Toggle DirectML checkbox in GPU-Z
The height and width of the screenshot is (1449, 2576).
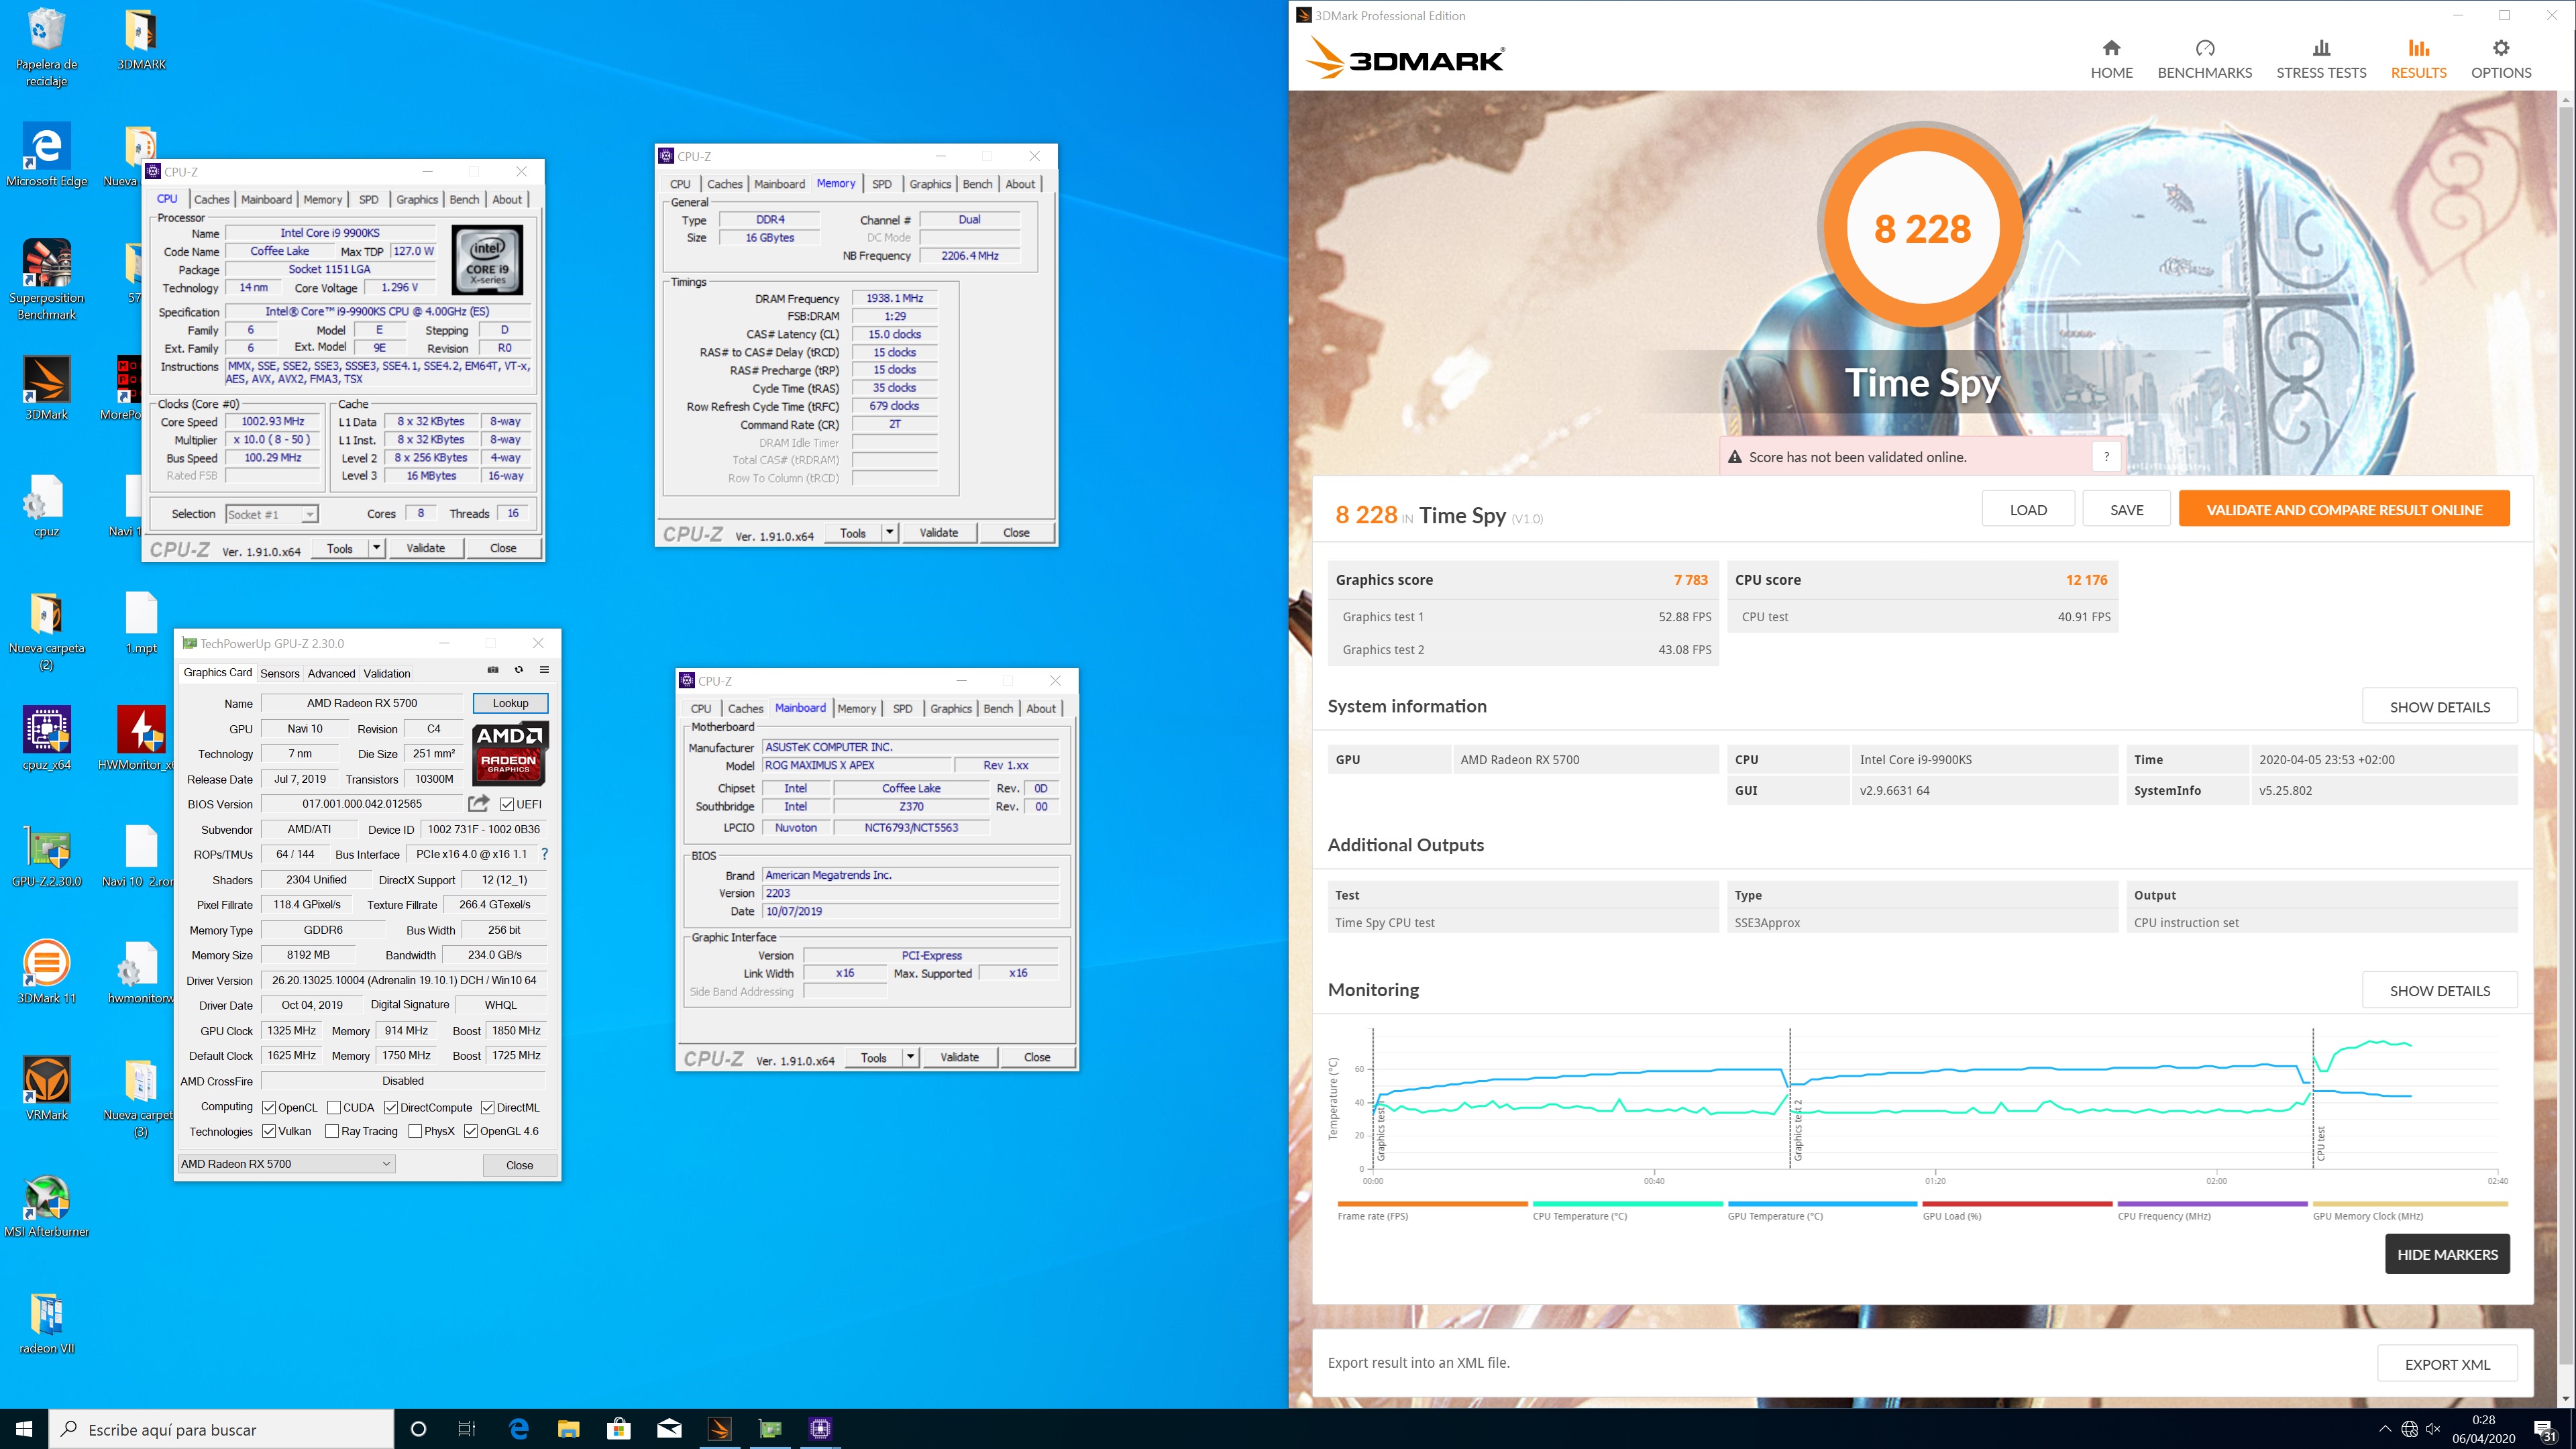tap(487, 1107)
